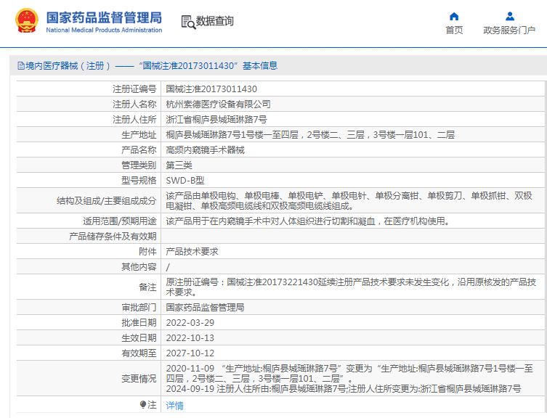
Task: Select model SWD-B型 value
Action: pos(185,181)
